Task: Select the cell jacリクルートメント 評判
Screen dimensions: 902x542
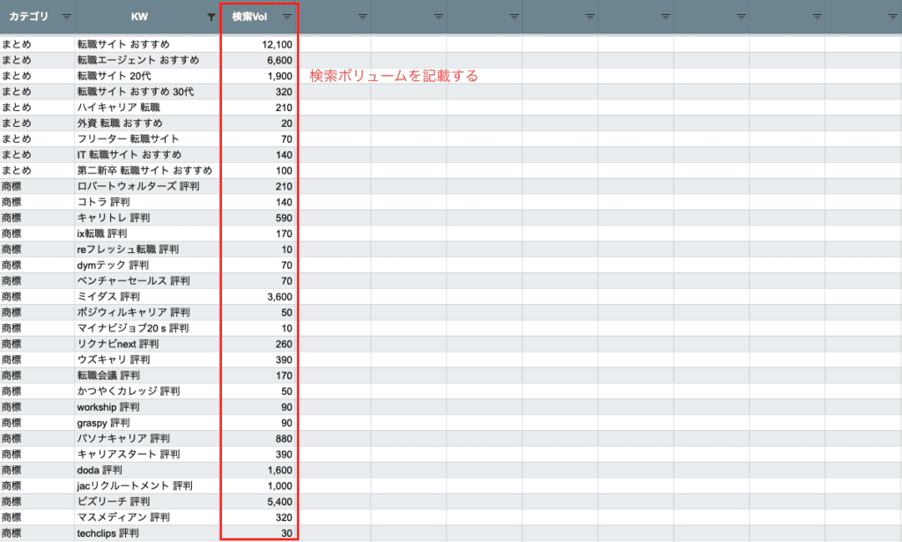Action: pos(147,486)
